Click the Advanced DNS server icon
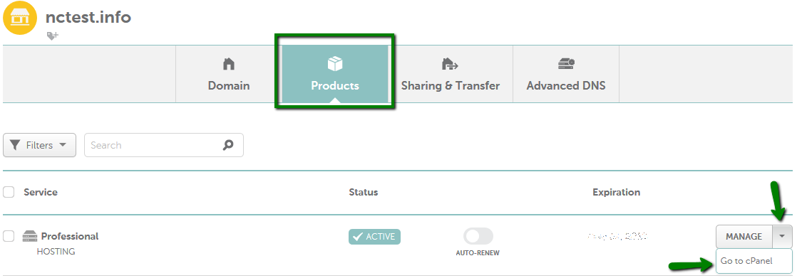The width and height of the screenshot is (797, 278). point(566,64)
